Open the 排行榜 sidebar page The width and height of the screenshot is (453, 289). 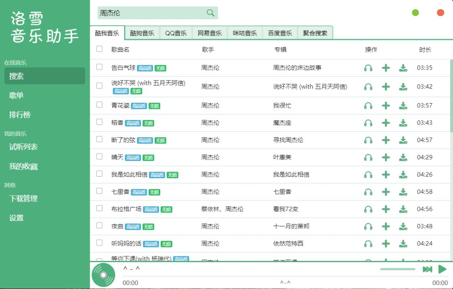pyautogui.click(x=45, y=115)
